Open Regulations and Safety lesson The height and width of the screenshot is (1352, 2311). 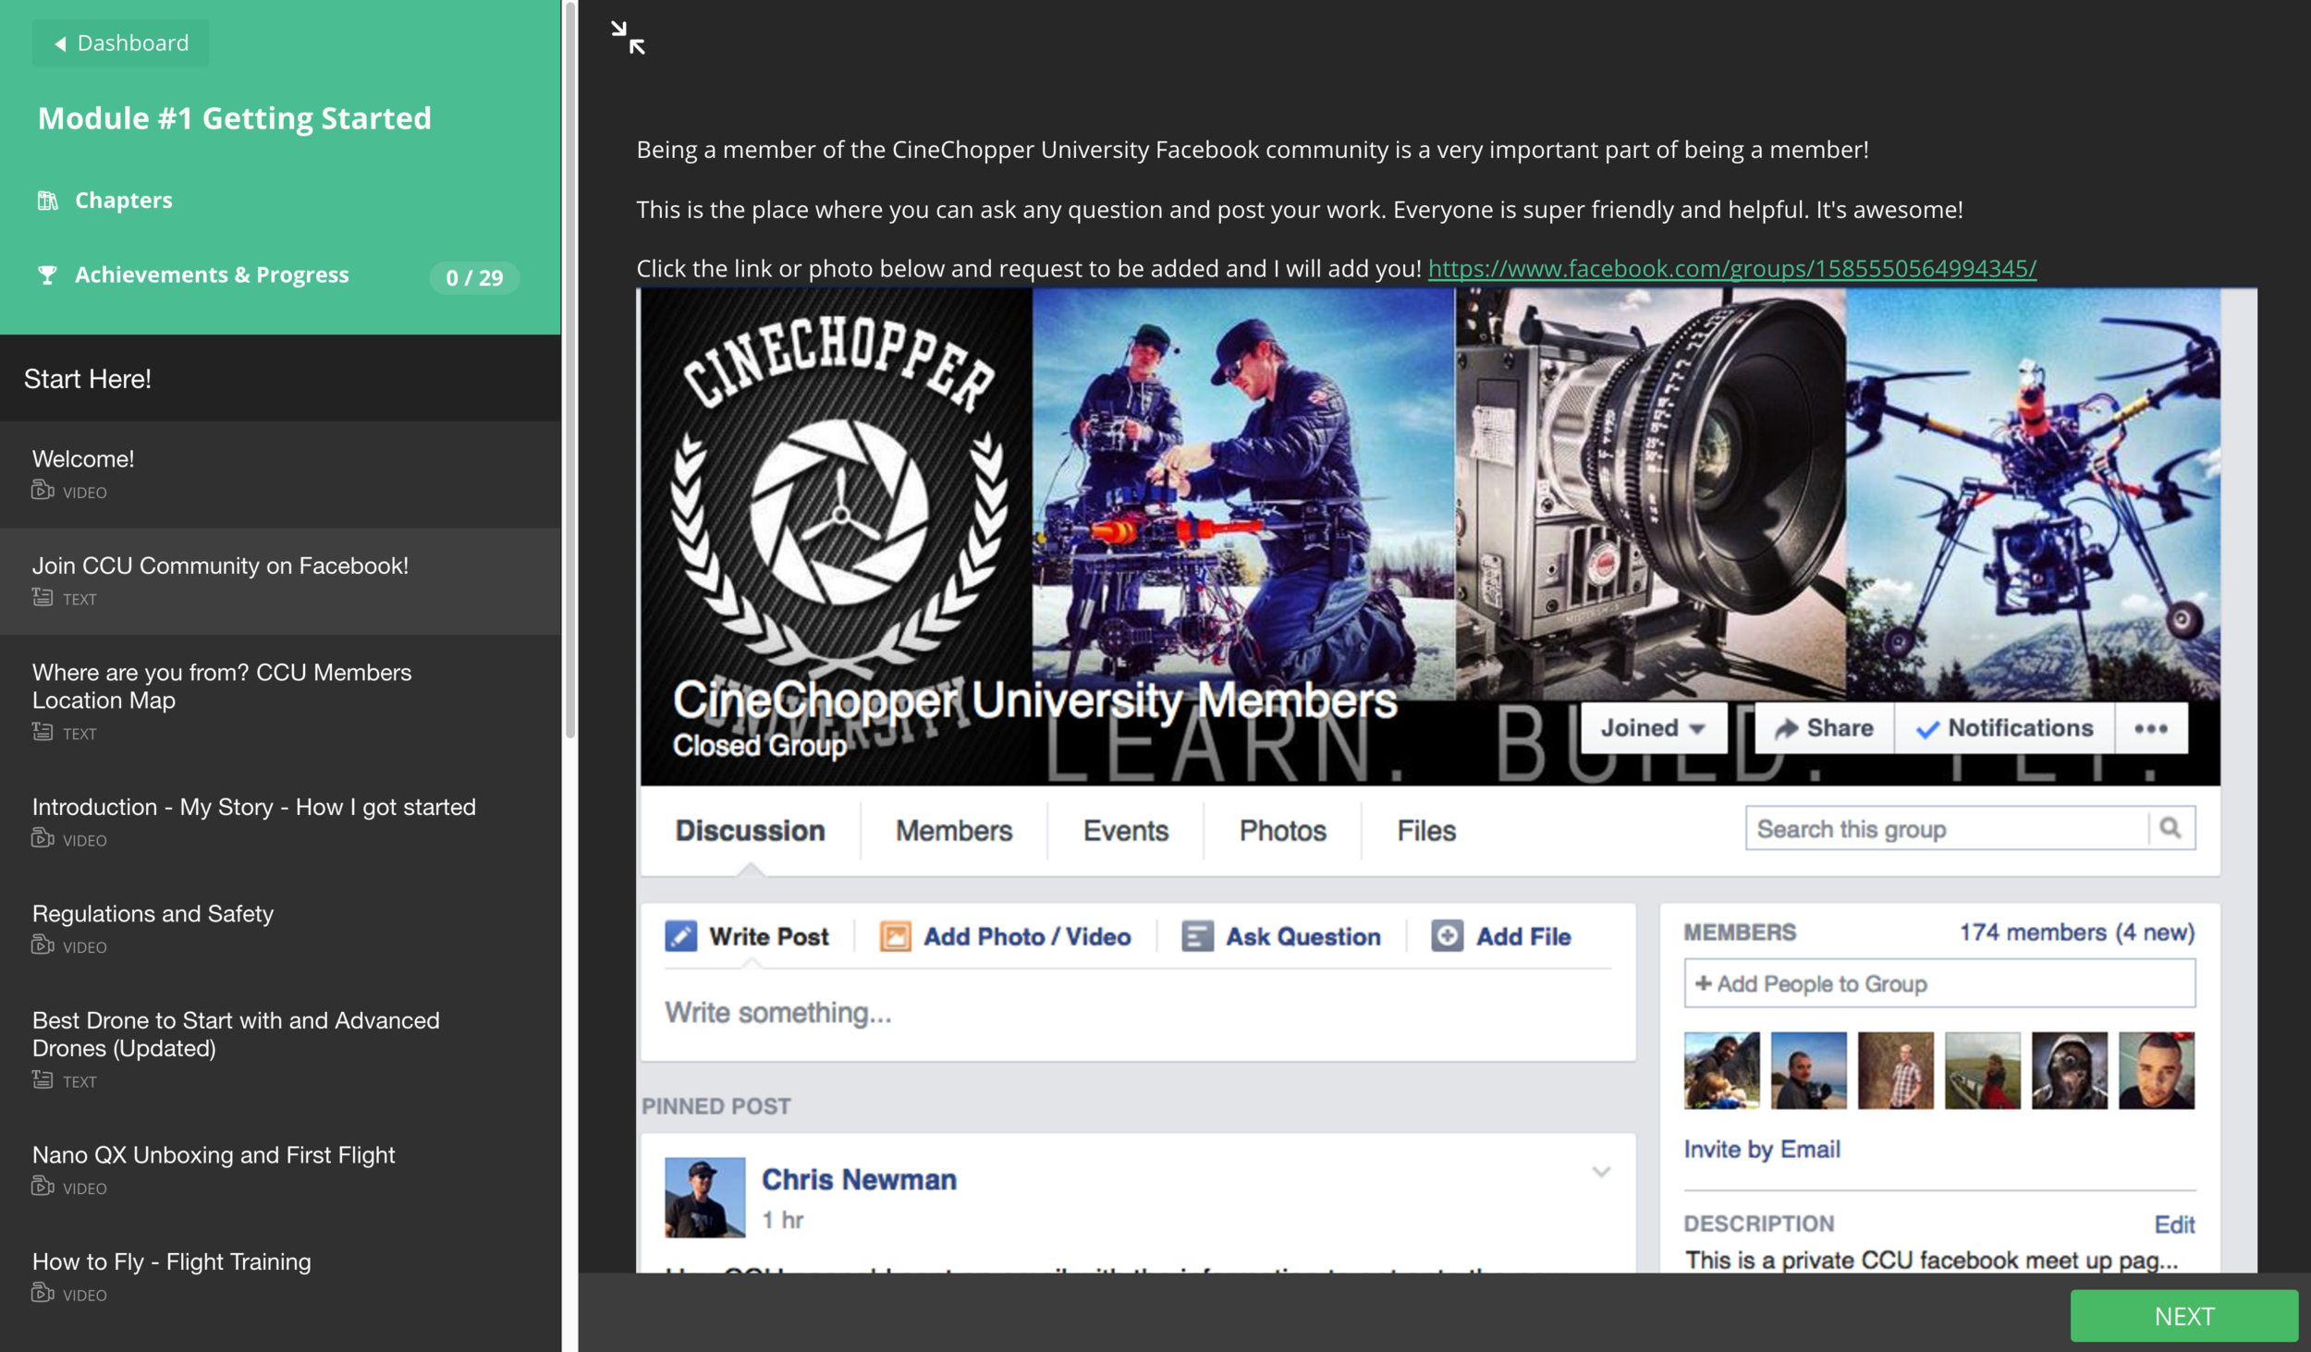click(280, 929)
